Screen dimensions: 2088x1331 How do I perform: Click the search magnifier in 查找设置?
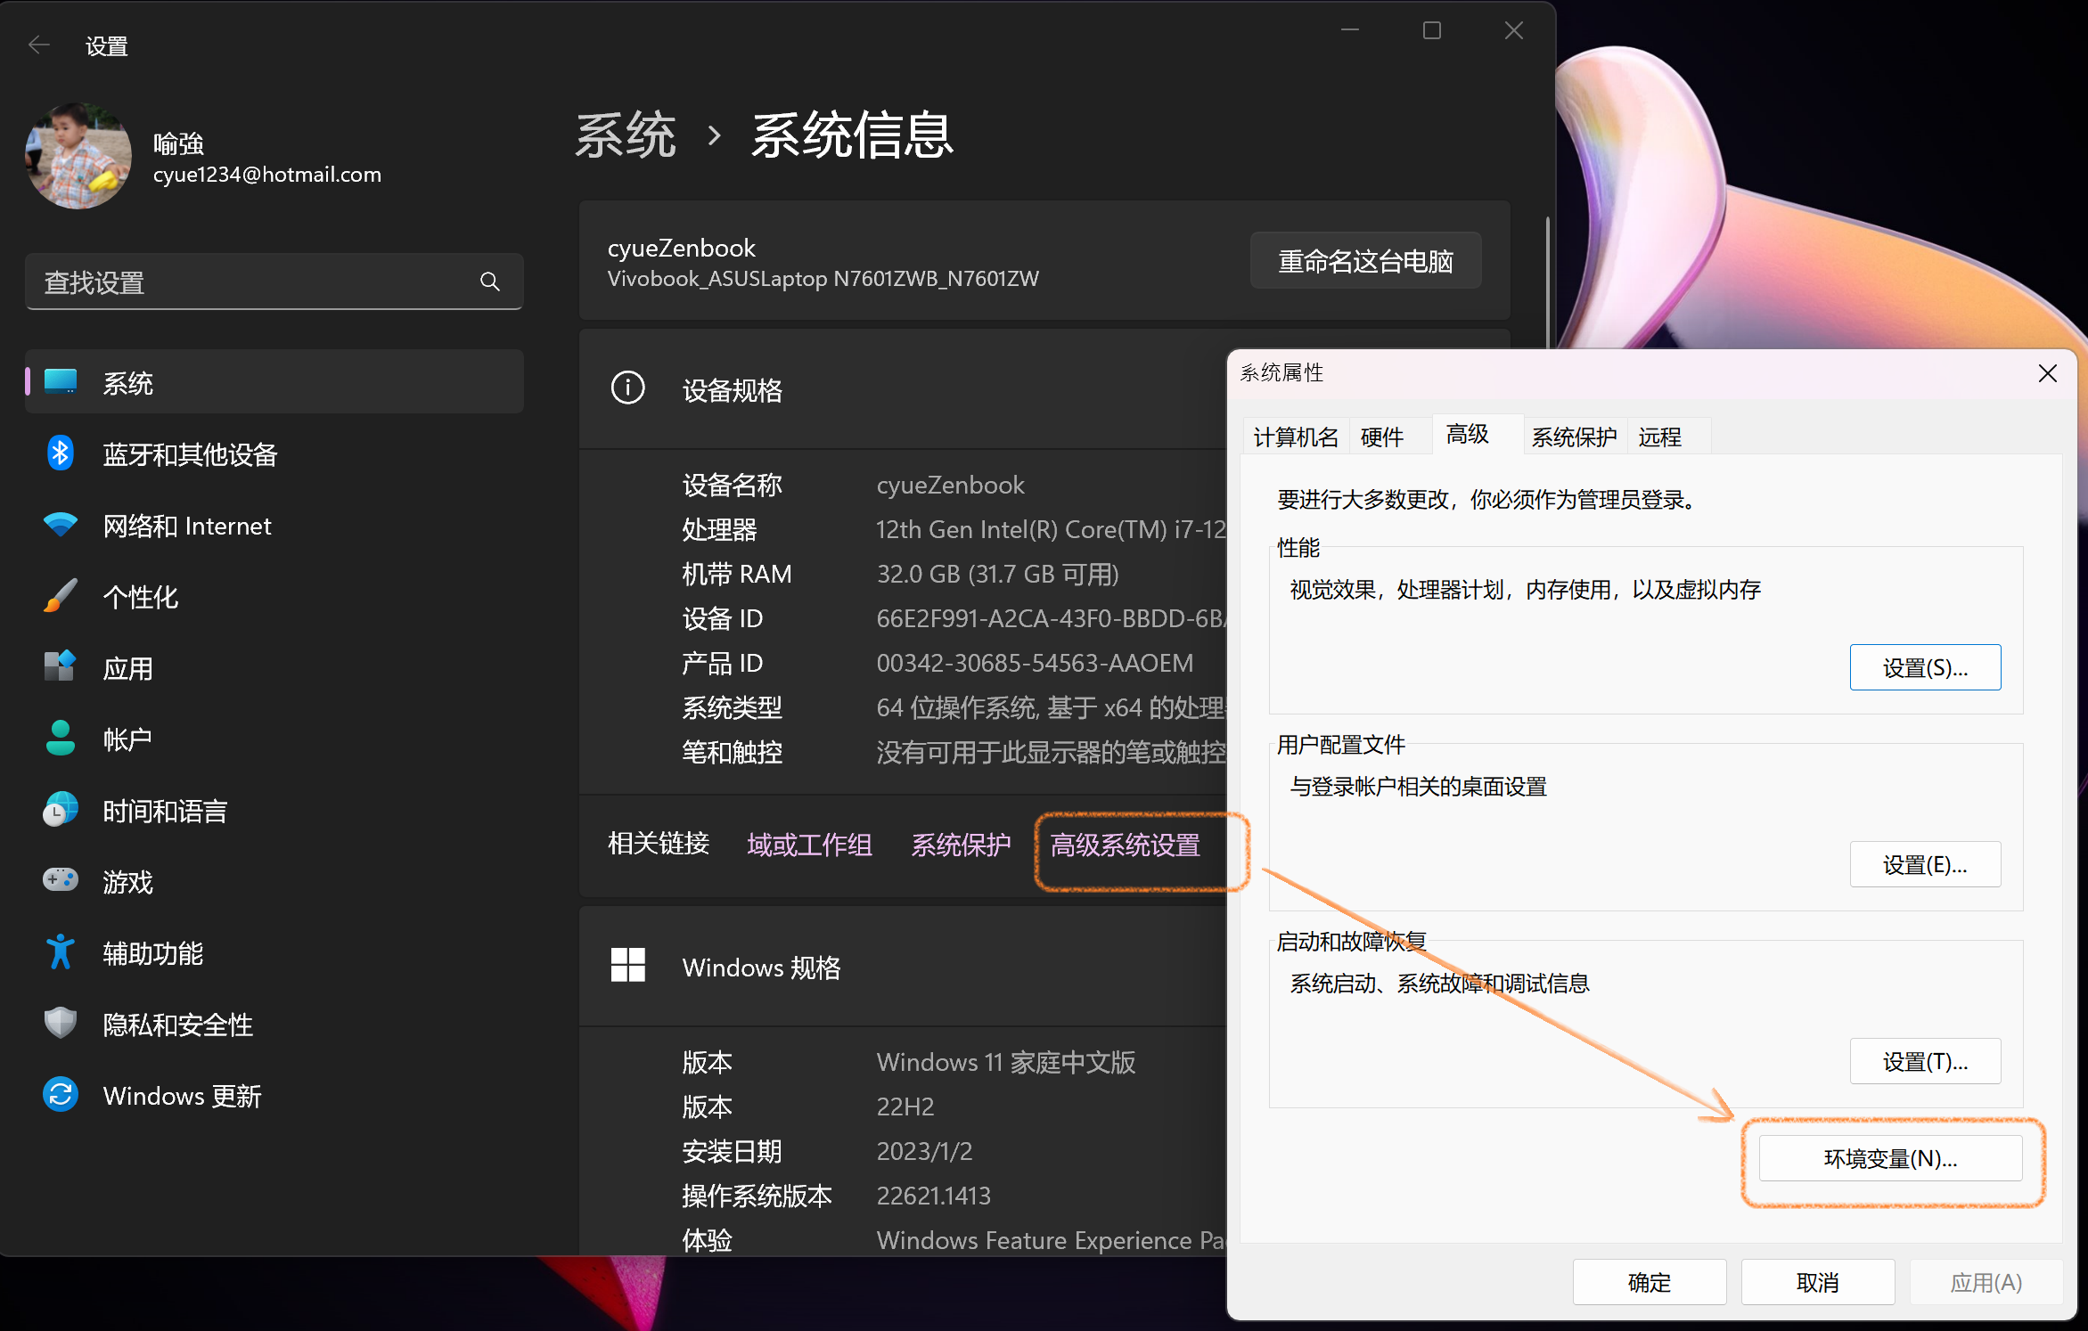489,282
